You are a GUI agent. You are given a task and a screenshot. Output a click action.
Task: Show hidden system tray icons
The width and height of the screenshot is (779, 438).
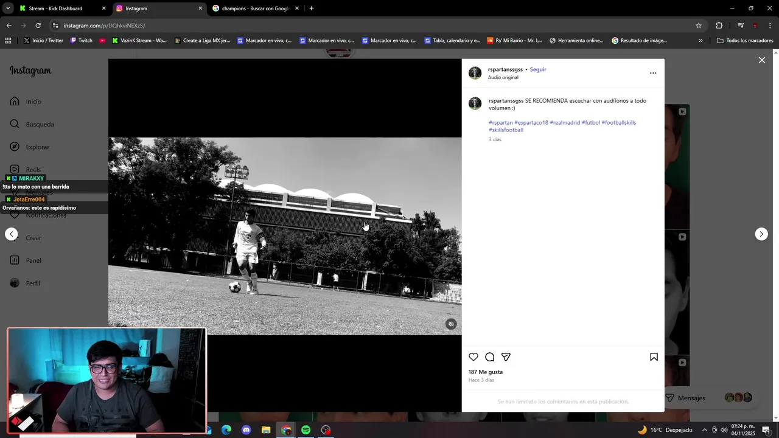click(705, 430)
